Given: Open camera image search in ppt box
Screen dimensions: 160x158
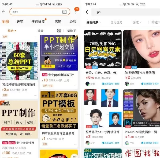Looking at the screenshot, I should 65,12.
